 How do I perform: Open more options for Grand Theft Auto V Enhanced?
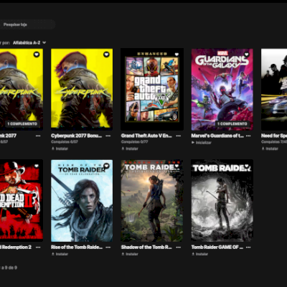(179, 136)
